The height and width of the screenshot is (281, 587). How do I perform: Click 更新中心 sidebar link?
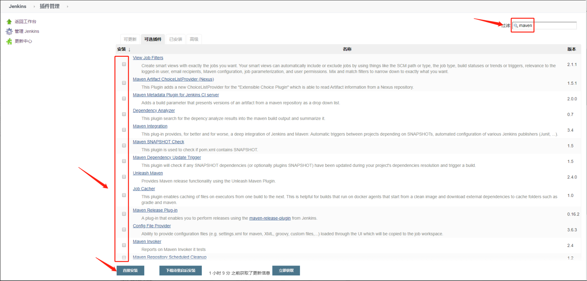click(x=23, y=41)
